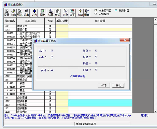The width and height of the screenshot is (157, 129).
Task: Click the 科目名称 column header
Action: pyautogui.click(x=31, y=21)
